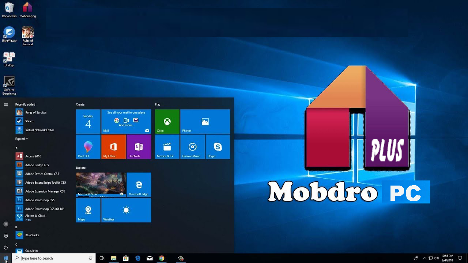The height and width of the screenshot is (263, 468).
Task: Open the Rules of Survival desktop shortcut
Action: pos(27,36)
